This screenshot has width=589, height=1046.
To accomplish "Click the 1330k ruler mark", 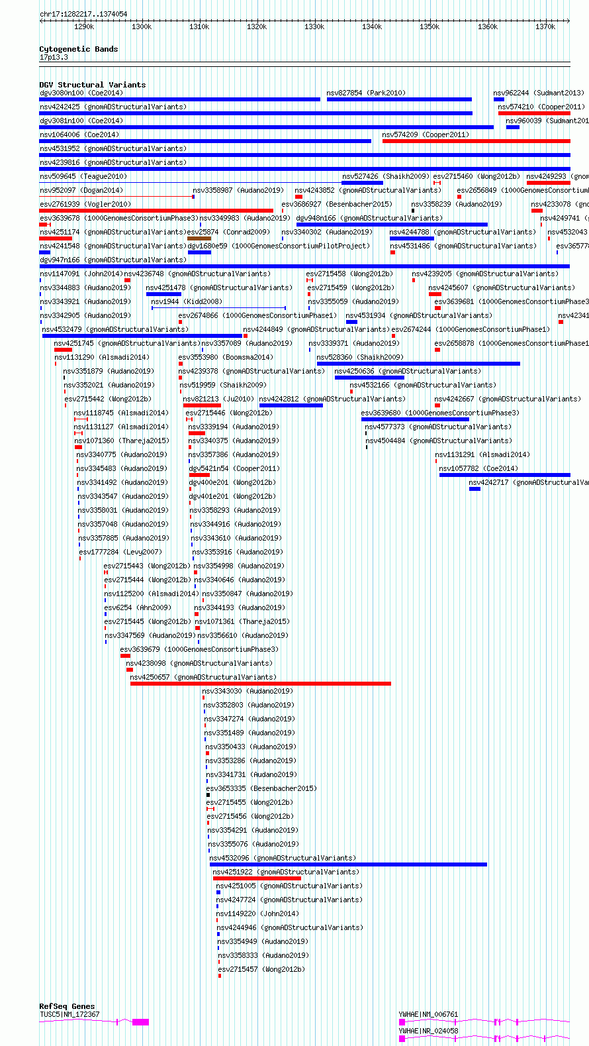I will [x=314, y=26].
